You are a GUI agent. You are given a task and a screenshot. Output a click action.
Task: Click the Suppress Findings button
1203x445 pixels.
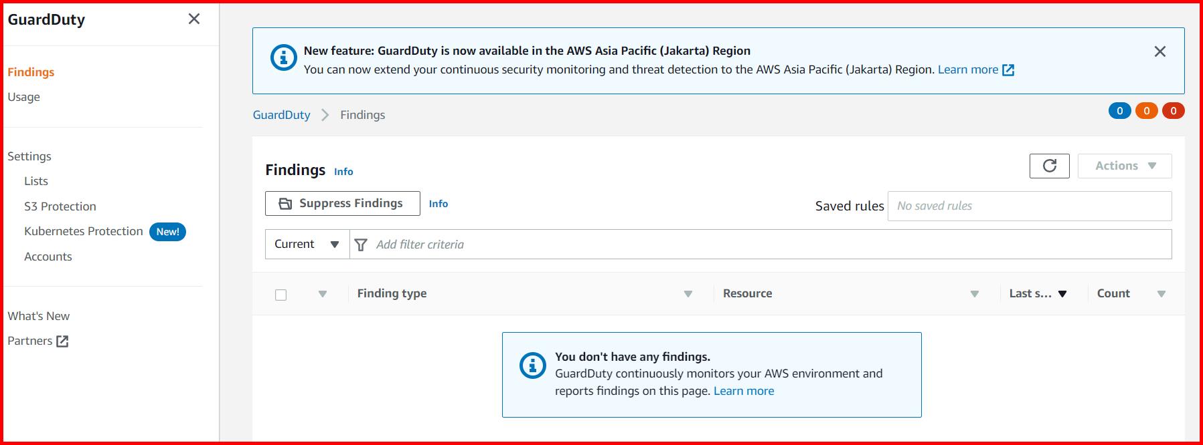(342, 204)
